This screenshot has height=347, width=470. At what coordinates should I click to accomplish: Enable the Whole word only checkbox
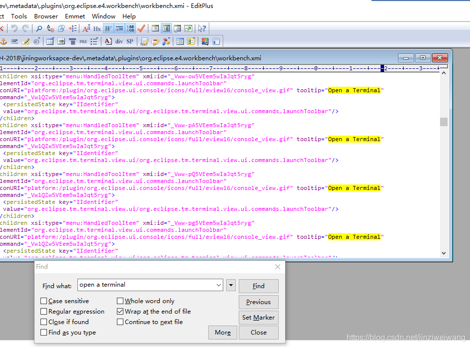120,301
